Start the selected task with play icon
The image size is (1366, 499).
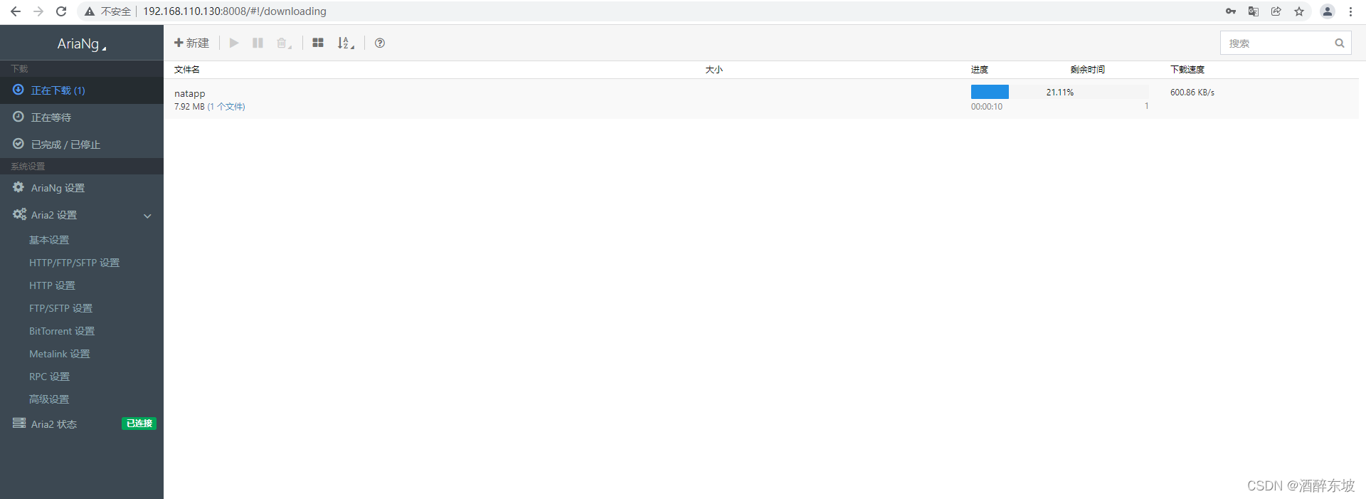[234, 43]
